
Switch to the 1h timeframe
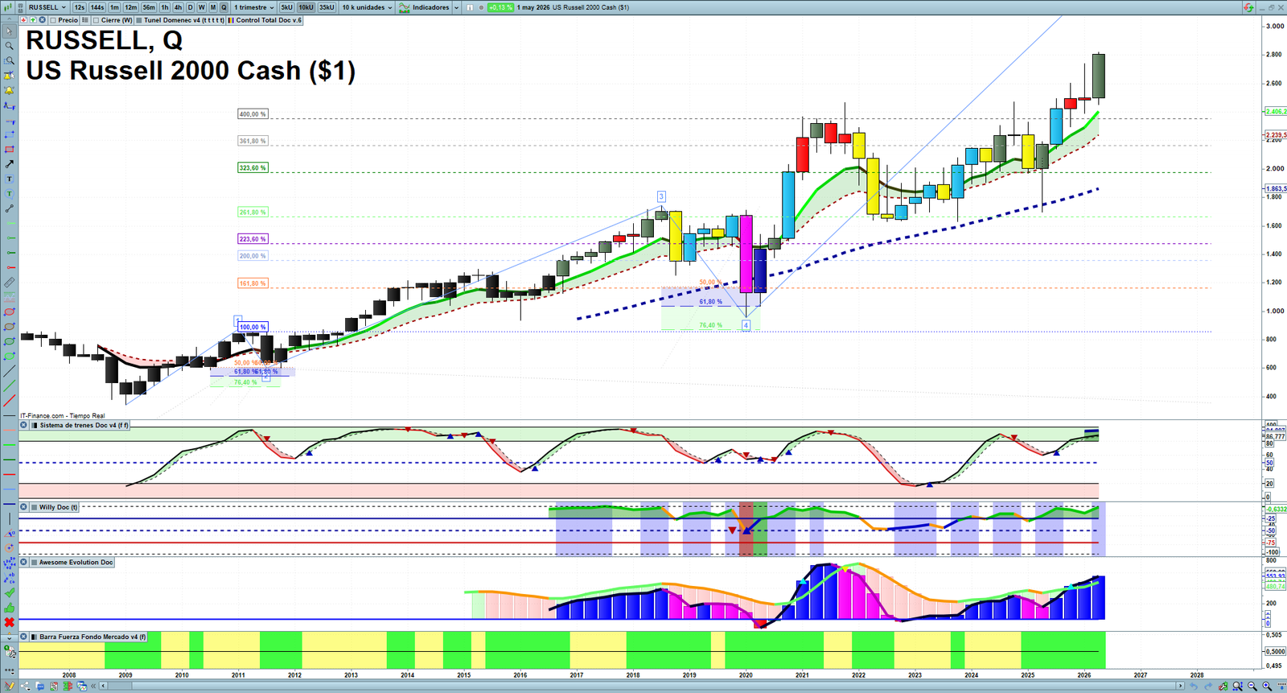click(x=165, y=7)
